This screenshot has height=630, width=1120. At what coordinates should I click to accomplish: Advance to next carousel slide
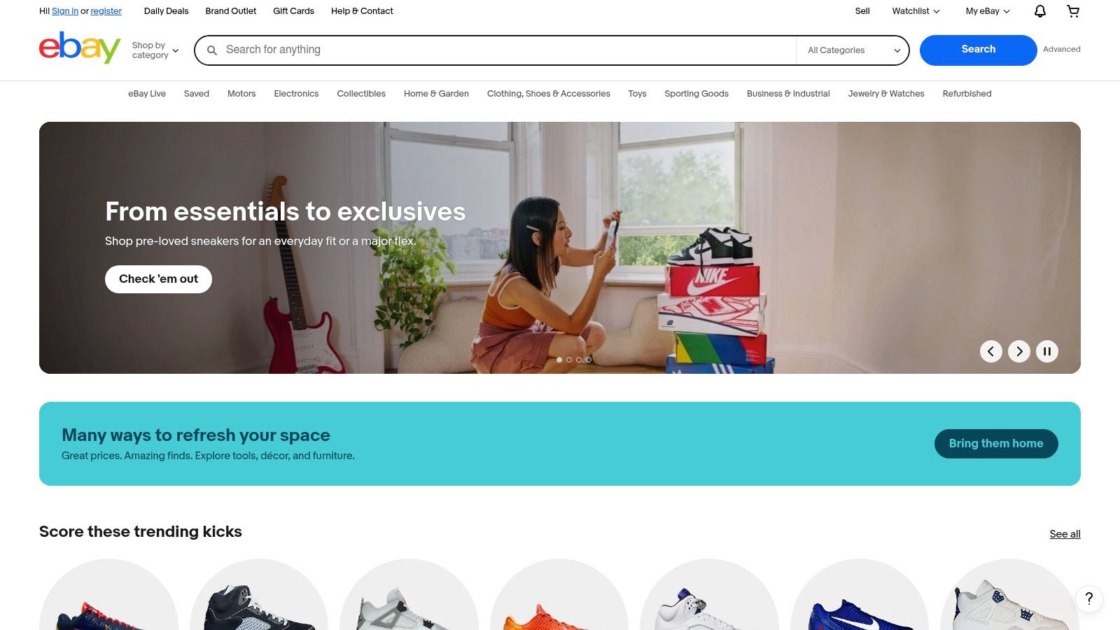[1019, 351]
